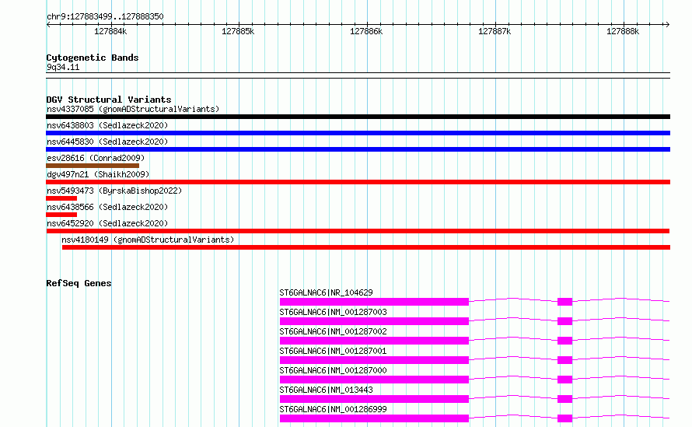Click the nsv6452920 (Sedlazeck2020) label

point(107,223)
